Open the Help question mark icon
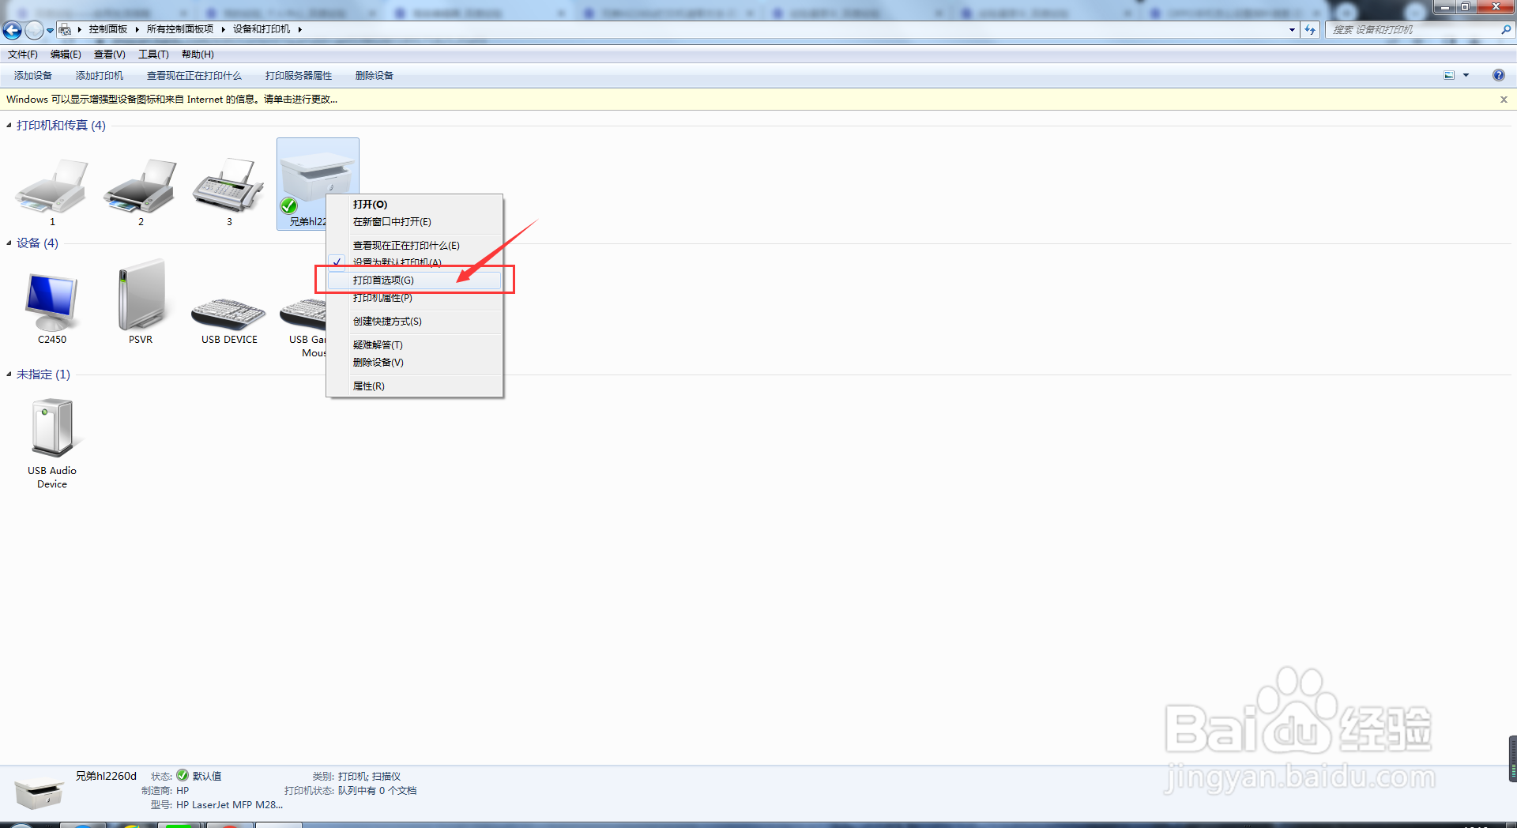1517x828 pixels. click(1498, 75)
